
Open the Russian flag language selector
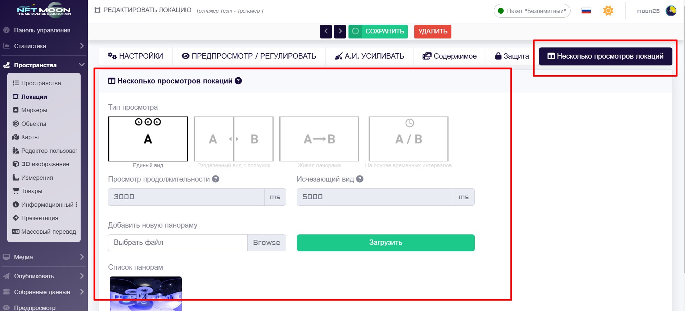tap(586, 11)
